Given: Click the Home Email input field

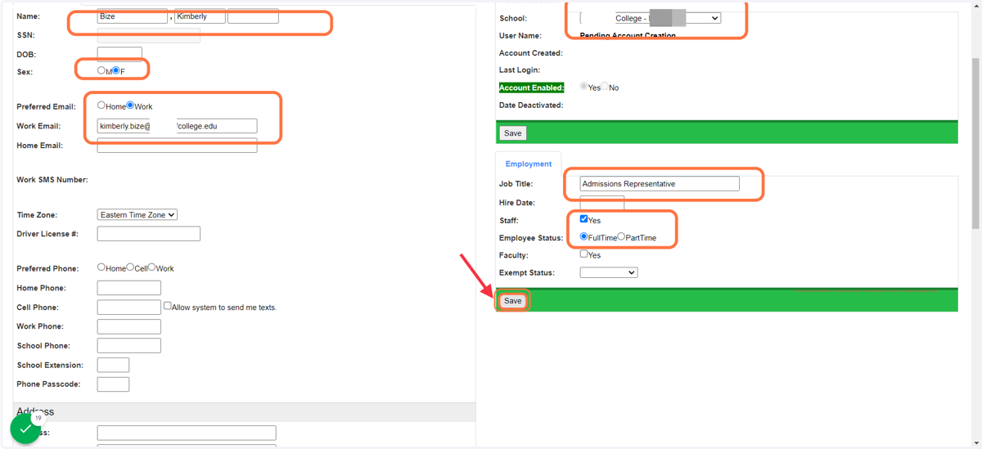Looking at the screenshot, I should [177, 146].
